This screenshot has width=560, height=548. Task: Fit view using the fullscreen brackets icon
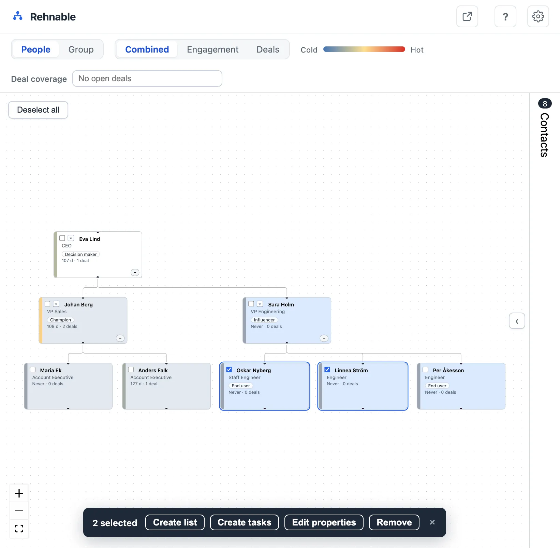pos(19,529)
